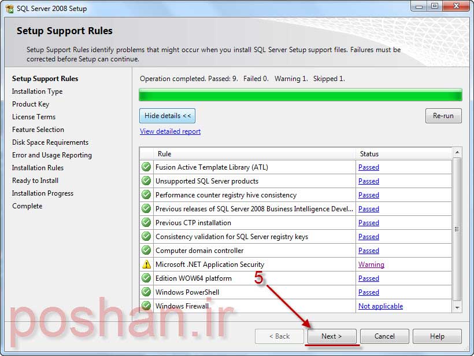Open the View detailed report link

pos(170,131)
